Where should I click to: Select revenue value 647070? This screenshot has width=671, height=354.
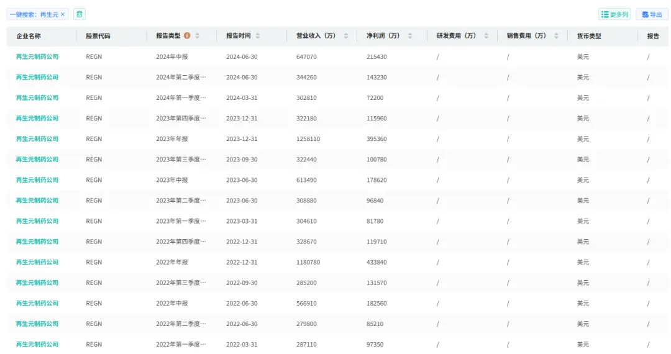[x=306, y=57]
